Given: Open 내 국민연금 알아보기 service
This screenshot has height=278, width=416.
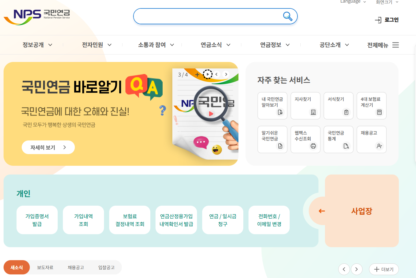Looking at the screenshot, I should 272,106.
